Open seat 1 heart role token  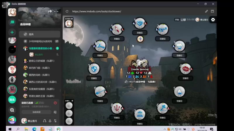[x=140, y=23]
